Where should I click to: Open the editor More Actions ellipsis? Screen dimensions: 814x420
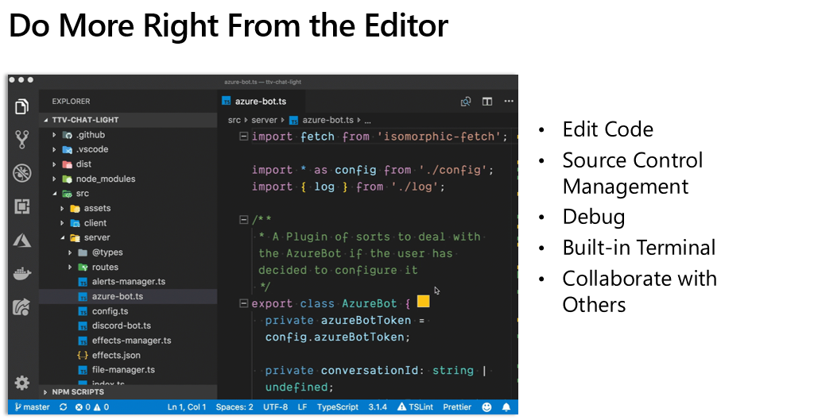click(509, 101)
